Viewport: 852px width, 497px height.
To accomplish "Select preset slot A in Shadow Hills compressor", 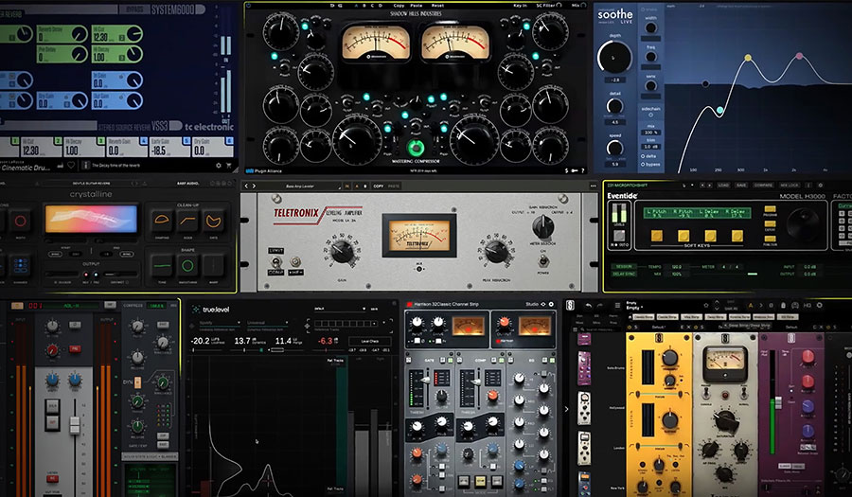I will 357,6.
